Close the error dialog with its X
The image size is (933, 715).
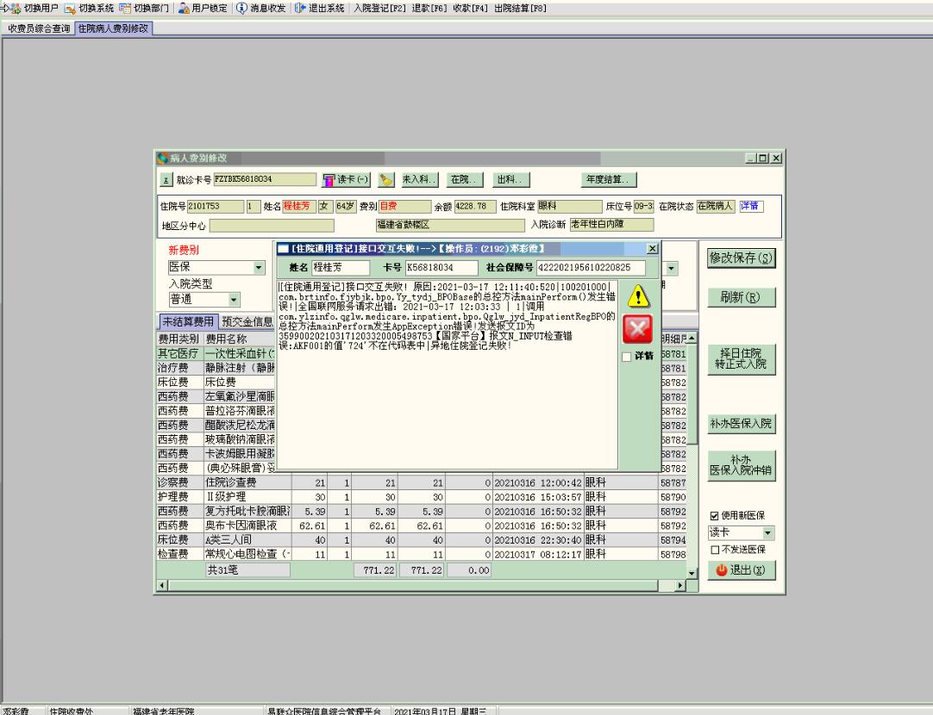tap(652, 248)
